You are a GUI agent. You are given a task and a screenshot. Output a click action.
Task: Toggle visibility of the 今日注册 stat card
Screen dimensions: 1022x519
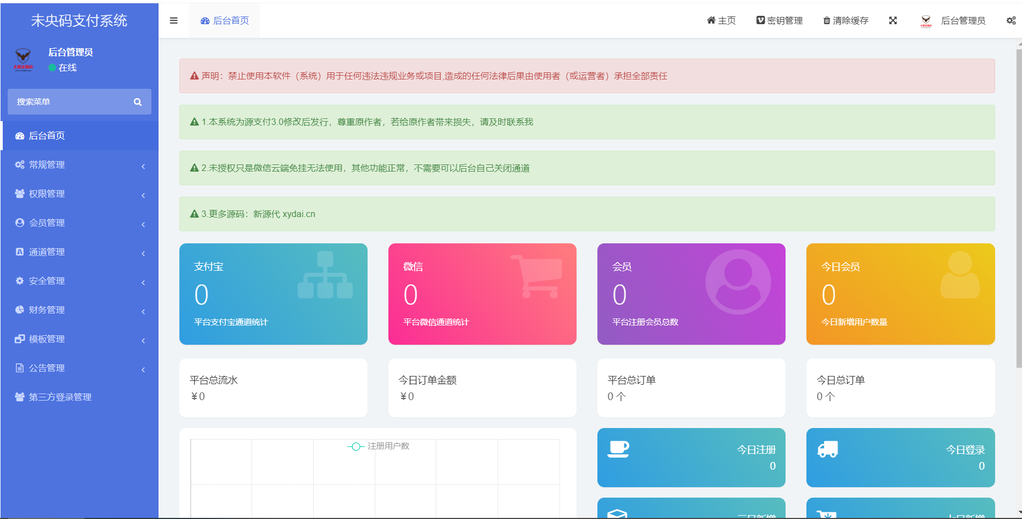click(691, 458)
